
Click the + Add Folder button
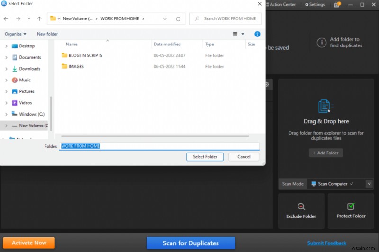click(x=325, y=153)
